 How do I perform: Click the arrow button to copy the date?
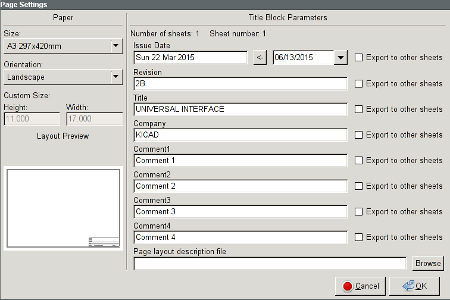[260, 58]
